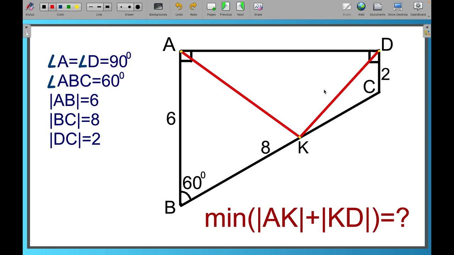Select the green pen color
454x255 pixels.
tap(68, 7)
